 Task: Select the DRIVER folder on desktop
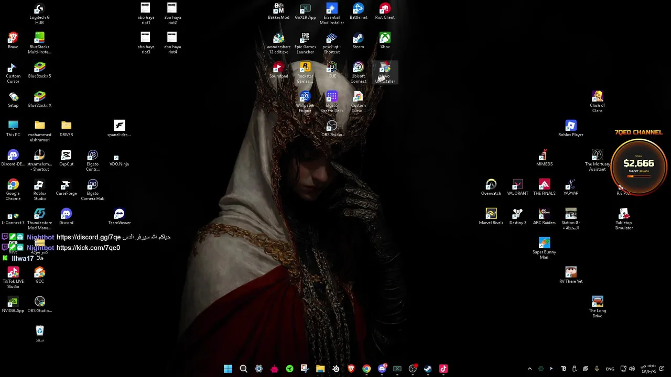66,129
